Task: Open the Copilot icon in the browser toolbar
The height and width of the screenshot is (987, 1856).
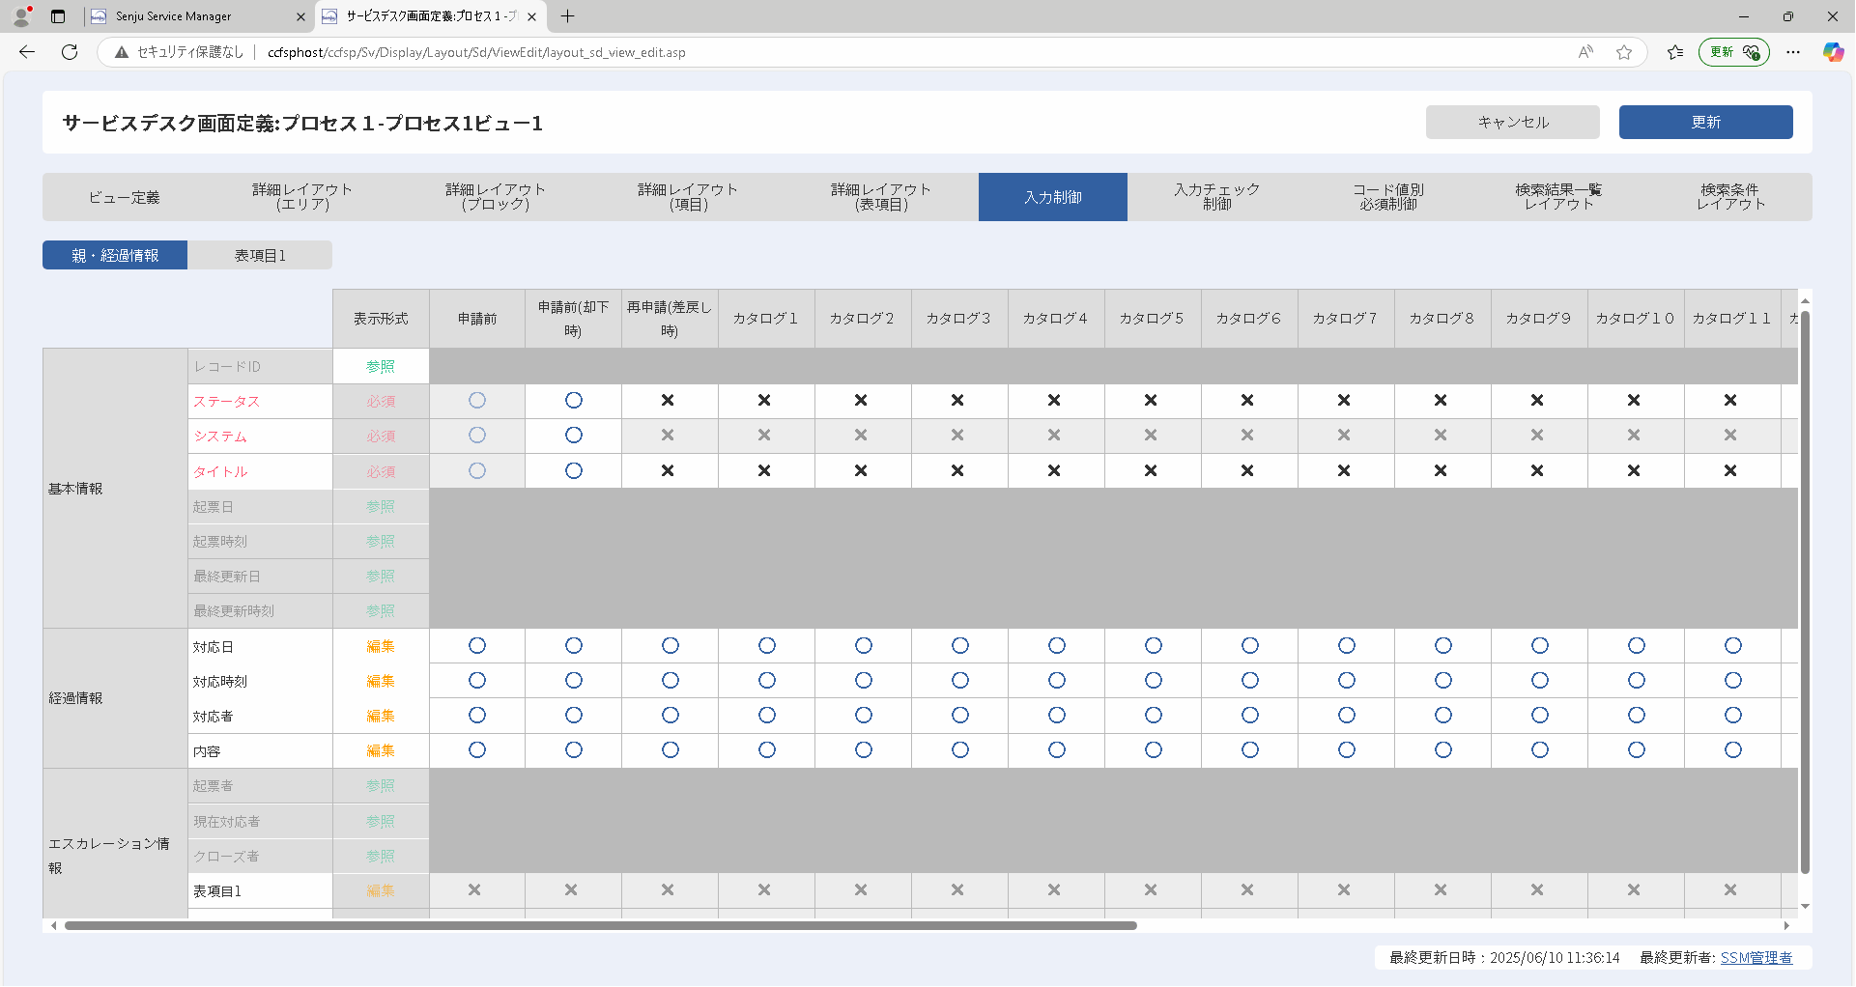Action: click(x=1833, y=52)
